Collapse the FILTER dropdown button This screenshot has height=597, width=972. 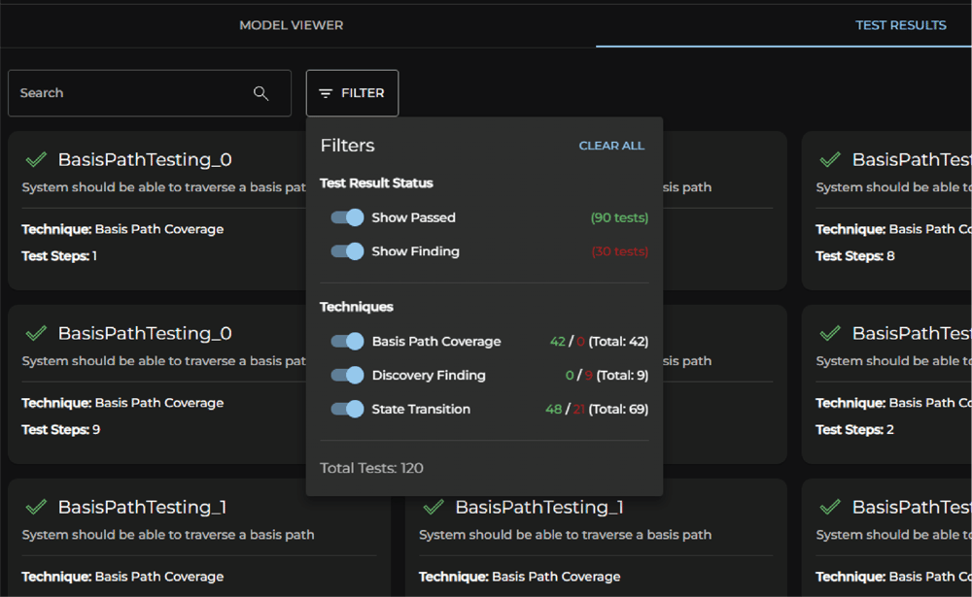[x=352, y=93]
